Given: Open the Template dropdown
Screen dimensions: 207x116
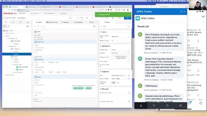Looking at the screenshot, I should pyautogui.click(x=119, y=53).
